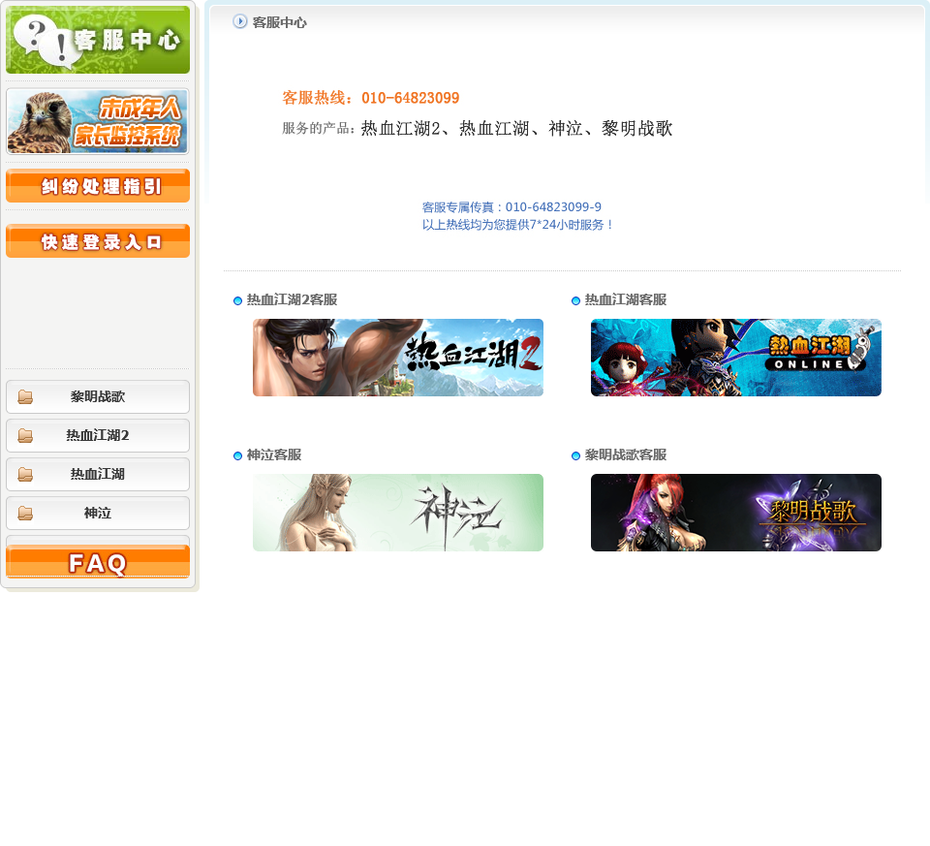This screenshot has height=846, width=930.
Task: Click the blue bullet beside 热血江湖2客服
Action: [x=238, y=300]
